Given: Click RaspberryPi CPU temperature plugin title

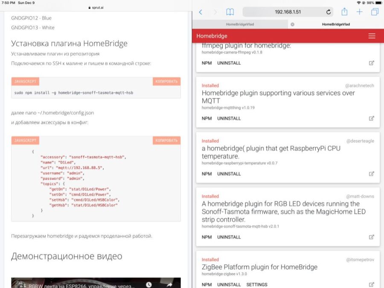Looking at the screenshot, I should [271, 153].
